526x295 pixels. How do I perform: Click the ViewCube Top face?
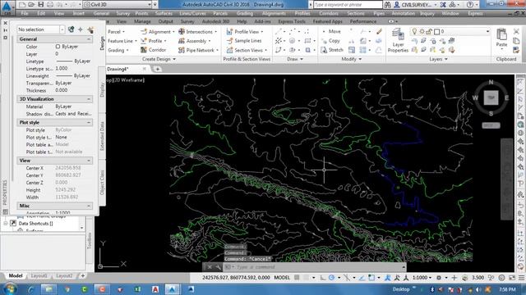(491, 98)
